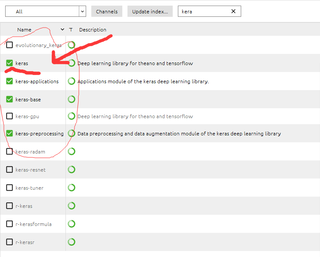Uncheck the keras-base checkbox
Viewport: 320px width, 257px height.
coord(9,99)
